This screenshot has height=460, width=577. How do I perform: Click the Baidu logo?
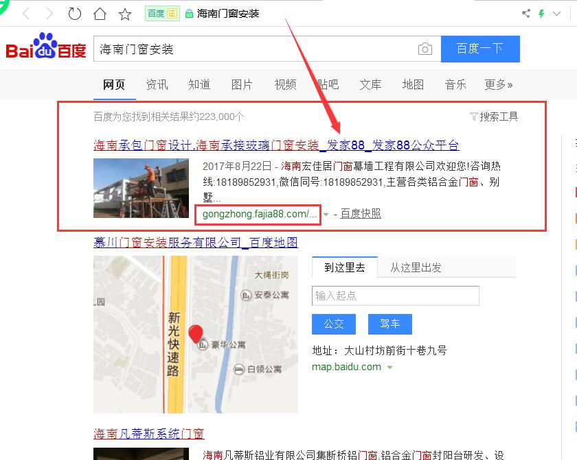pos(46,46)
